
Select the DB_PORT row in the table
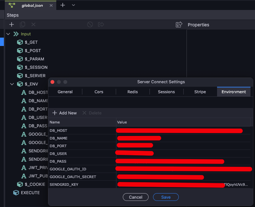[149, 146]
